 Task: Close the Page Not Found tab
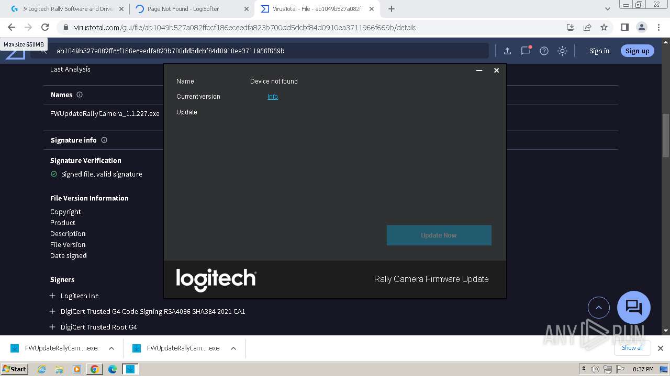247,9
